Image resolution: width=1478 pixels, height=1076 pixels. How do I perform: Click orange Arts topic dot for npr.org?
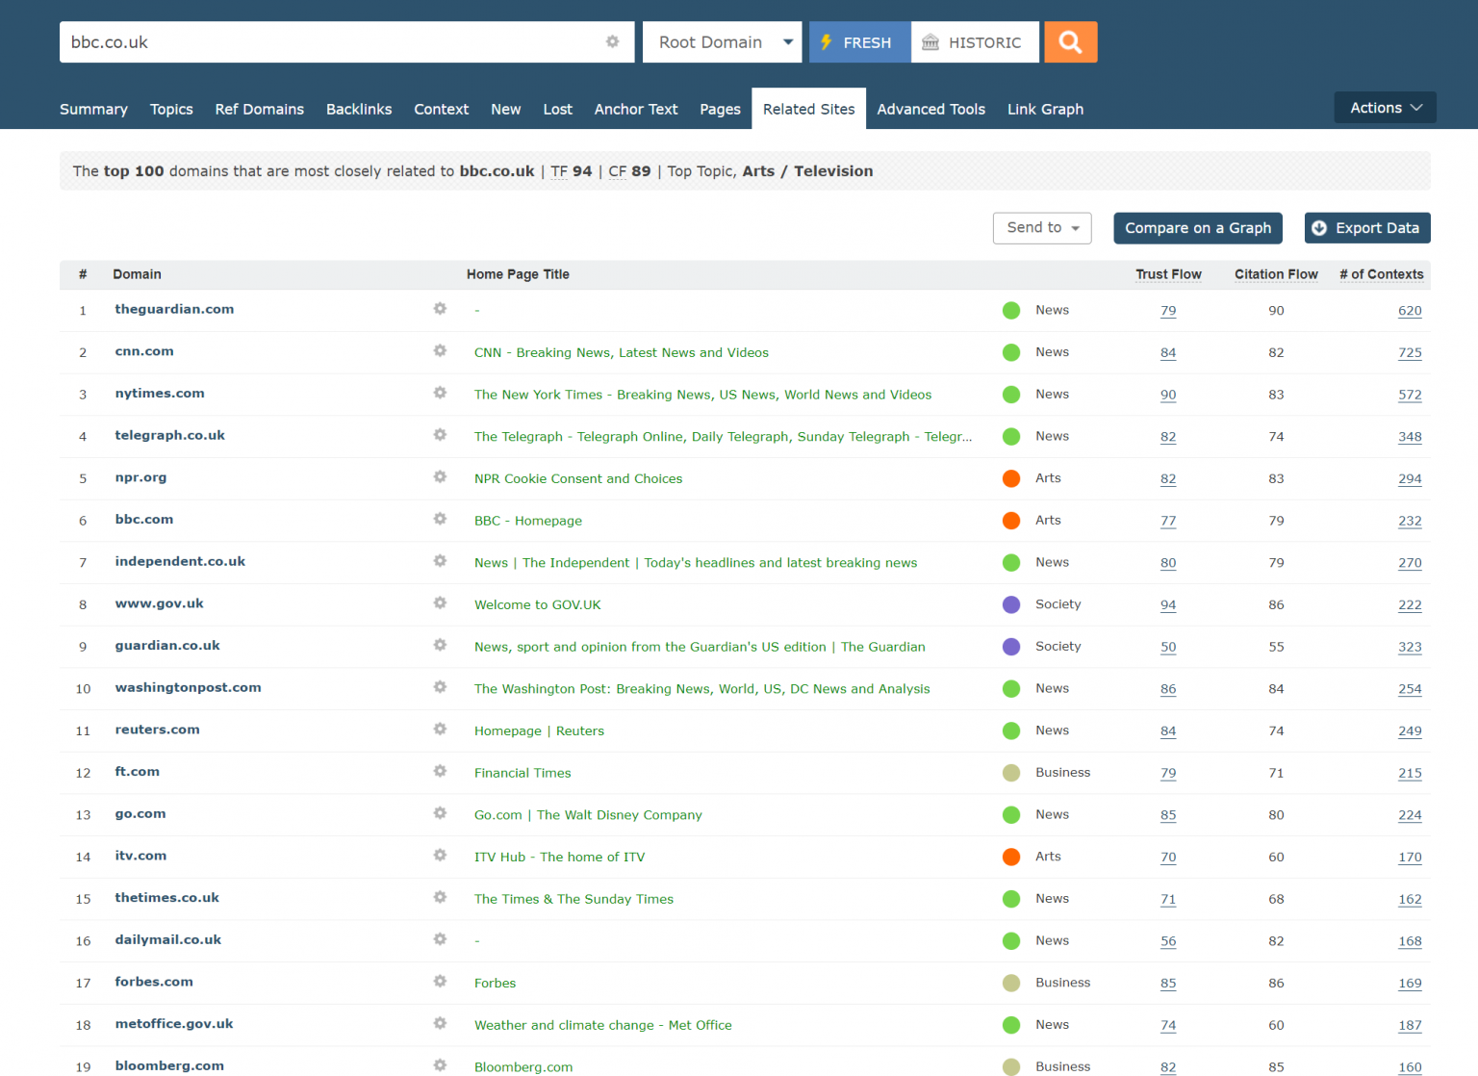pyautogui.click(x=1011, y=478)
